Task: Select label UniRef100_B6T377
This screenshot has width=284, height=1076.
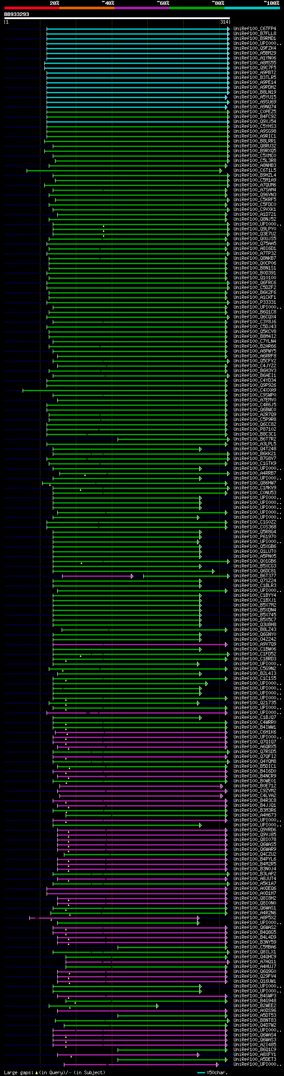Action: tap(255, 576)
